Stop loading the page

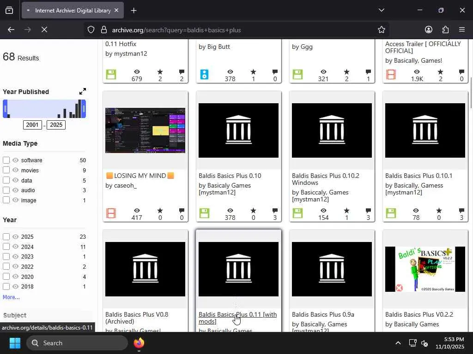tap(44, 29)
